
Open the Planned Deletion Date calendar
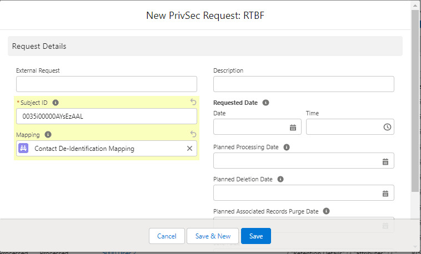[385, 194]
